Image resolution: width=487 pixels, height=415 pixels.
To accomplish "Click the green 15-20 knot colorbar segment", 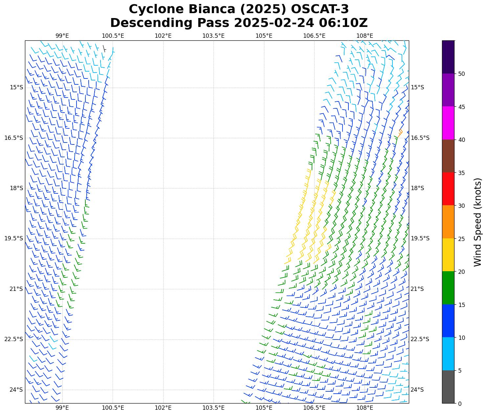I will pyautogui.click(x=448, y=288).
